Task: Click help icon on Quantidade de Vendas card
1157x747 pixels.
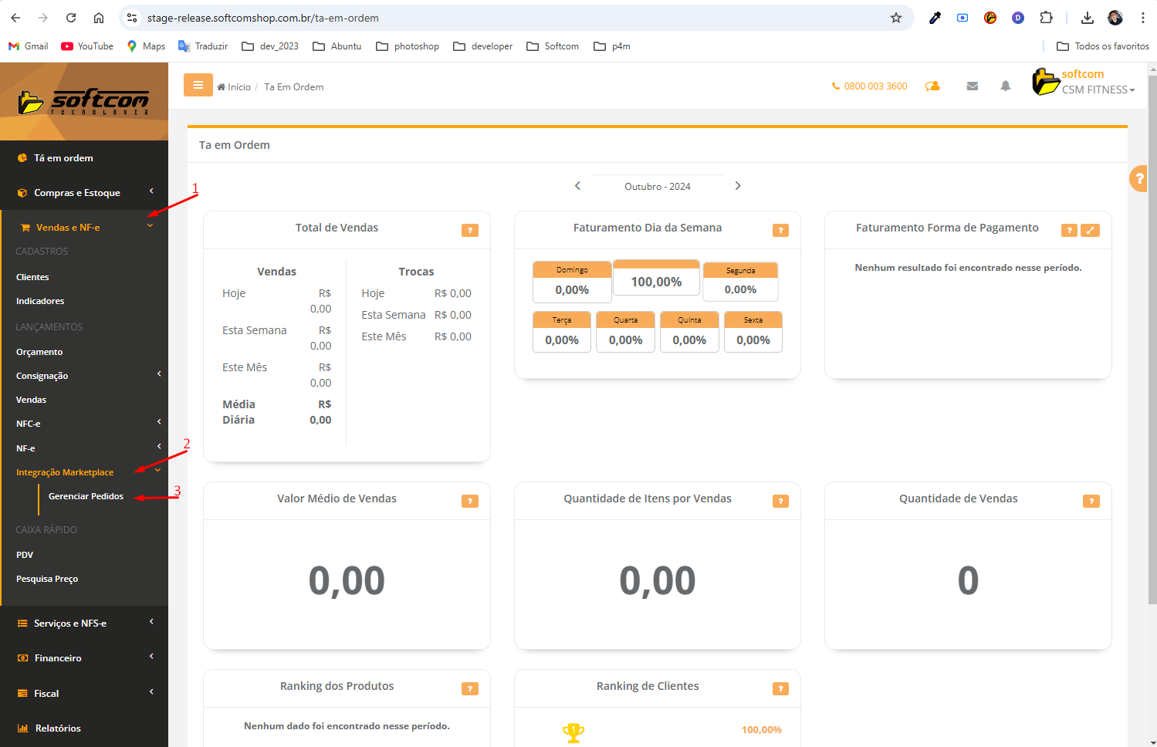Action: click(1091, 502)
